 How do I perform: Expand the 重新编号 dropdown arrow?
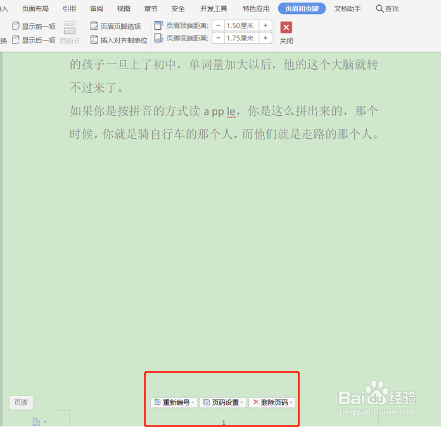[193, 402]
